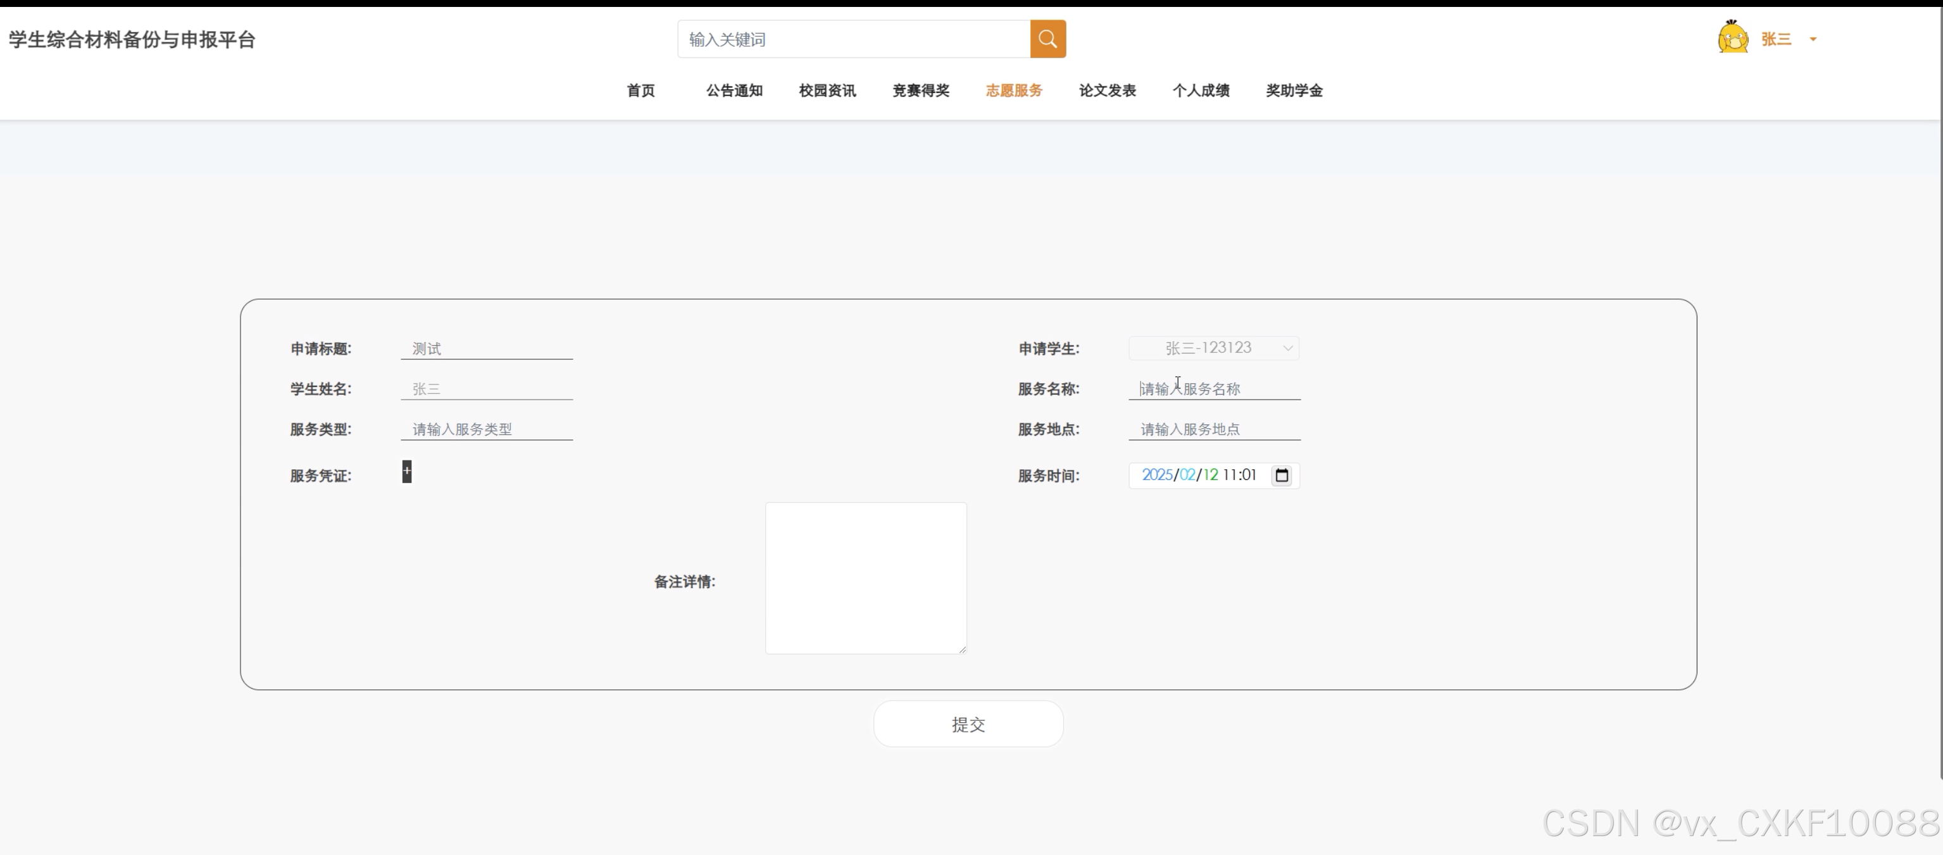1943x855 pixels.
Task: Open the calendar picker for 服务时间
Action: pyautogui.click(x=1282, y=475)
